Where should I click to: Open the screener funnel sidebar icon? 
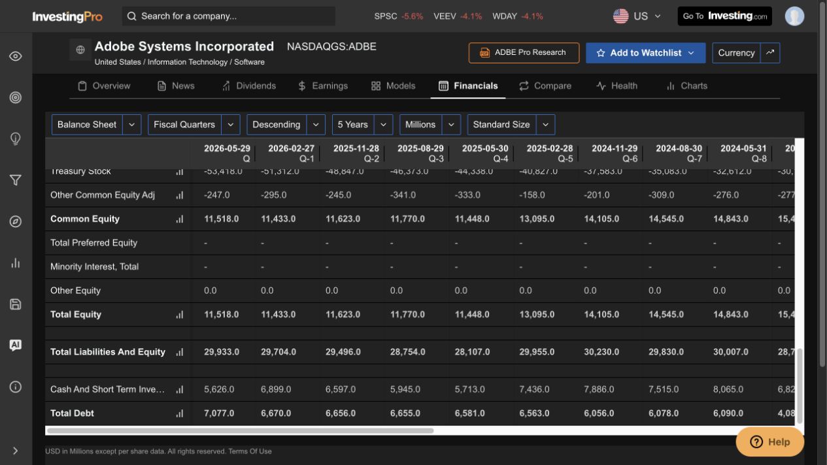16,180
